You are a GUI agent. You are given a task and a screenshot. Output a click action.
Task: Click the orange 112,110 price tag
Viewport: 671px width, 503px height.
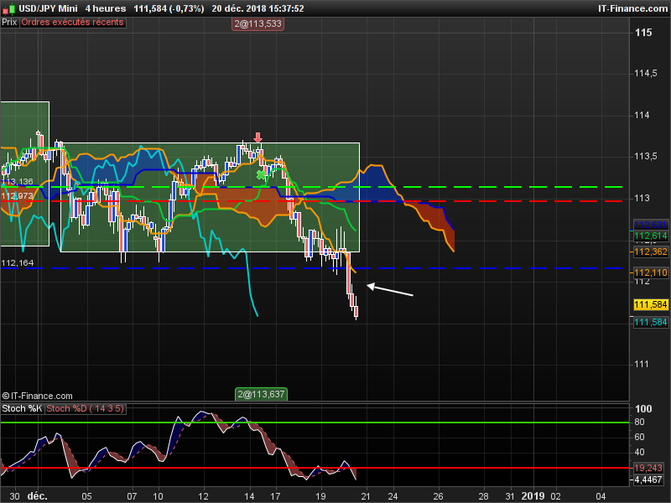click(651, 272)
